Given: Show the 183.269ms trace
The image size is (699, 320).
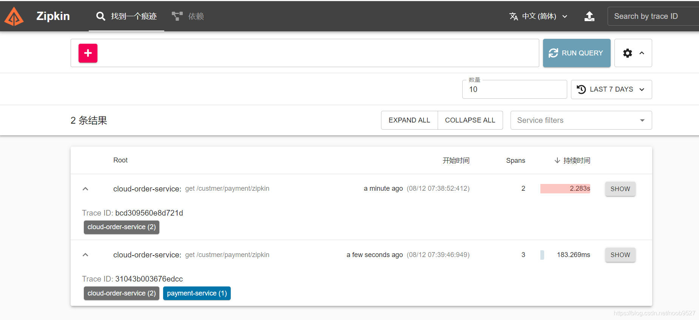Looking at the screenshot, I should 620,255.
